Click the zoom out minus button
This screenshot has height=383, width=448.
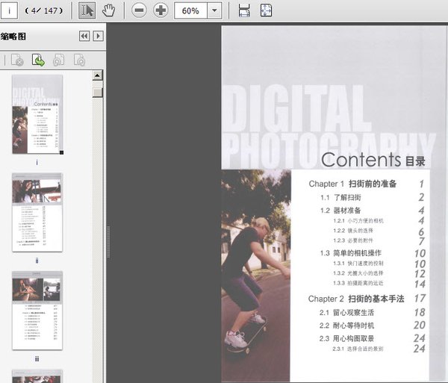[139, 10]
